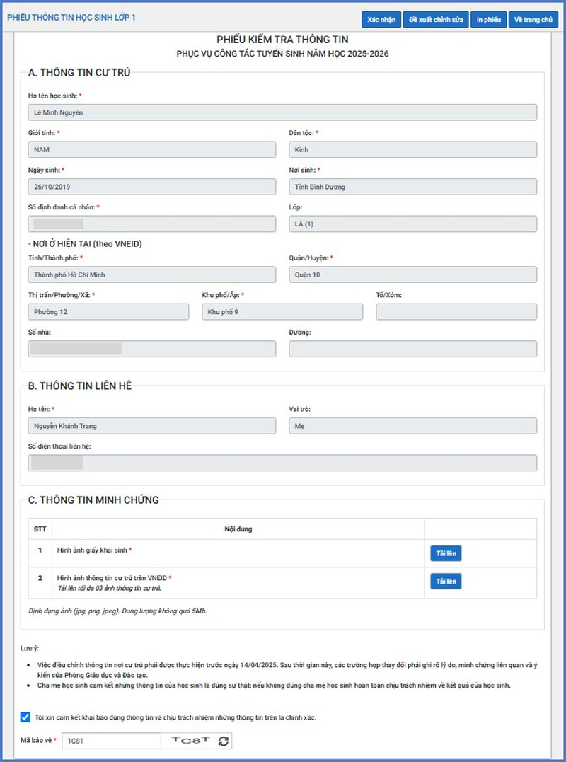Click the empty Tổ/Xóm field
The width and height of the screenshot is (566, 762).
456,312
